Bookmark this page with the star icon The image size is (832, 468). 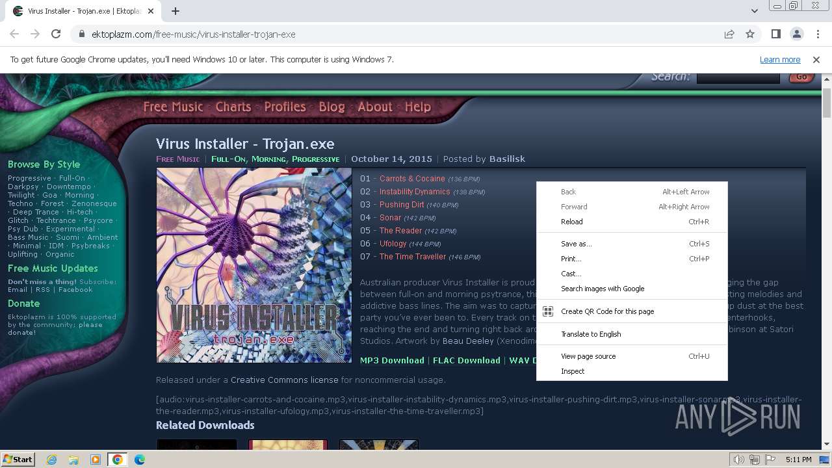tap(750, 34)
